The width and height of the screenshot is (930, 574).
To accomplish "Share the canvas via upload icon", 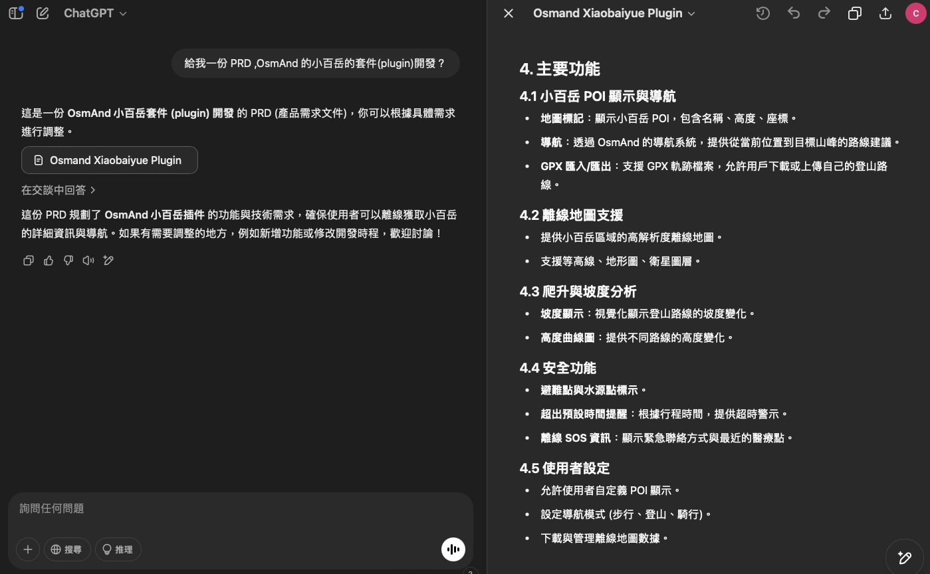I will 885,13.
